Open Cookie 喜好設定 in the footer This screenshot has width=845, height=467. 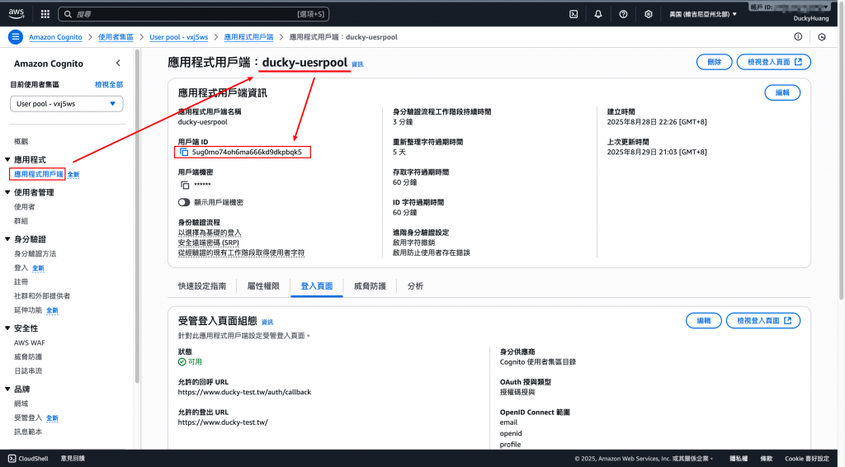point(807,459)
